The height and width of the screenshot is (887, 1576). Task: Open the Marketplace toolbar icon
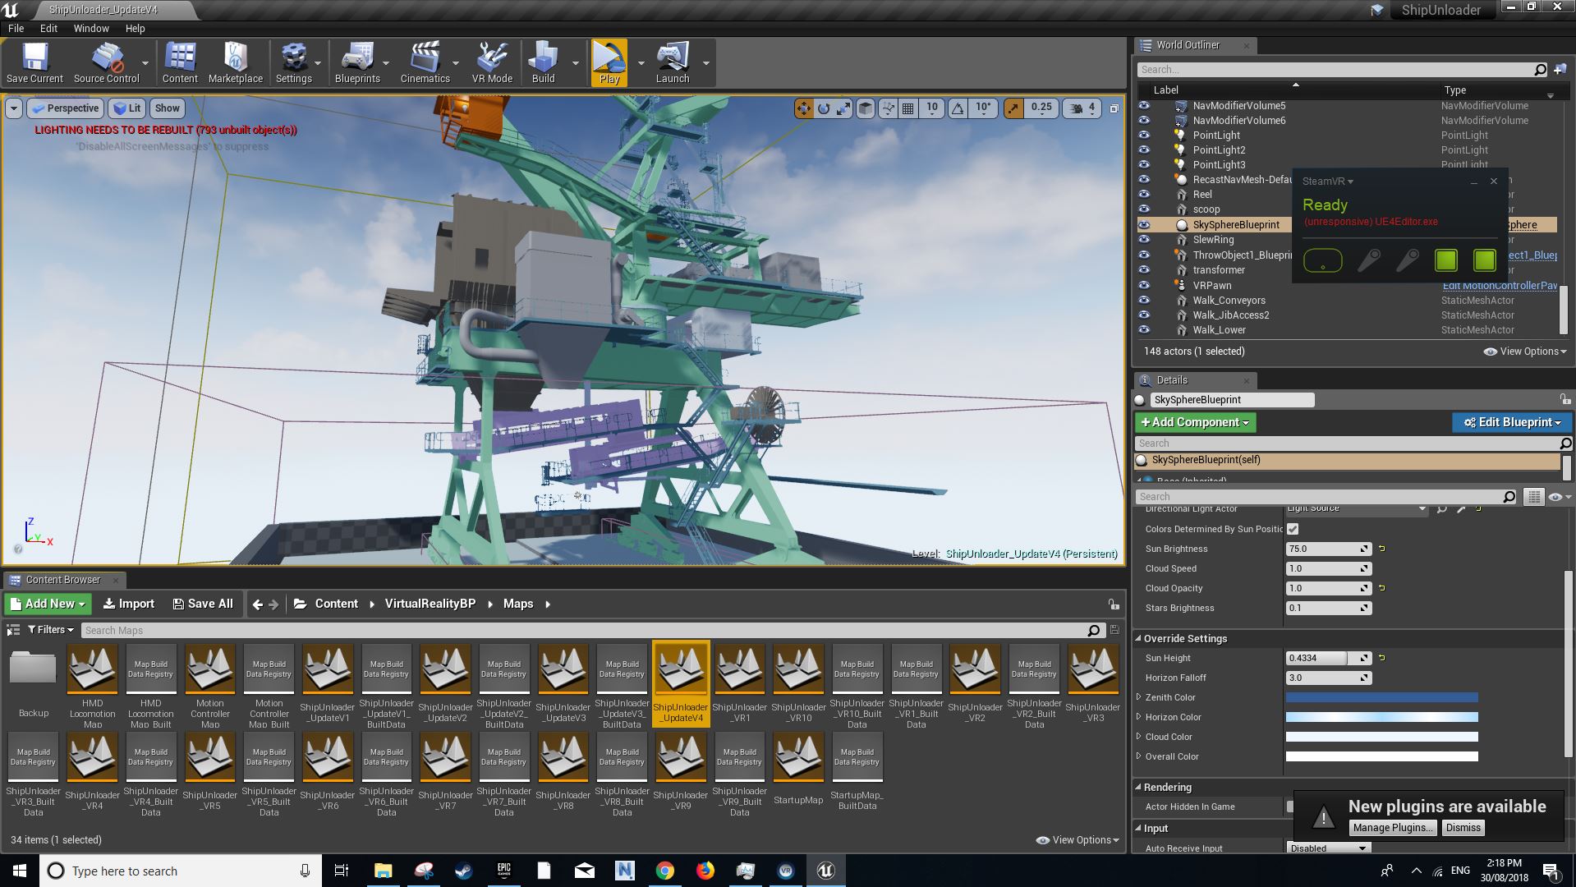coord(236,63)
